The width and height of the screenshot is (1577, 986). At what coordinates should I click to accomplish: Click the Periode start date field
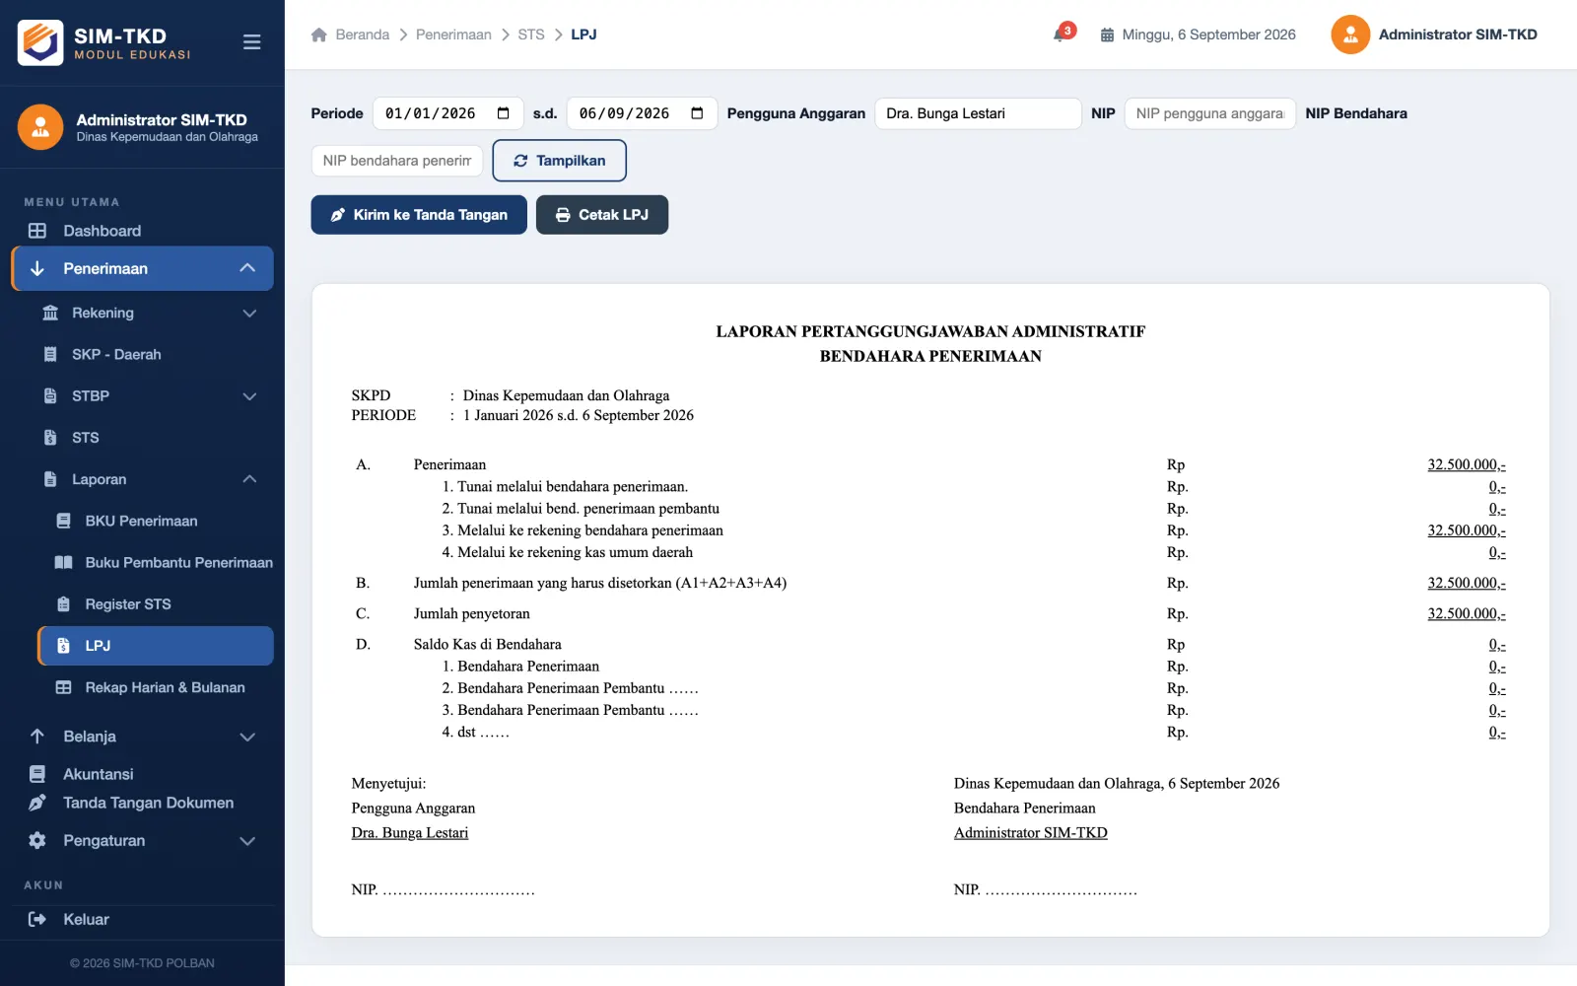447,113
